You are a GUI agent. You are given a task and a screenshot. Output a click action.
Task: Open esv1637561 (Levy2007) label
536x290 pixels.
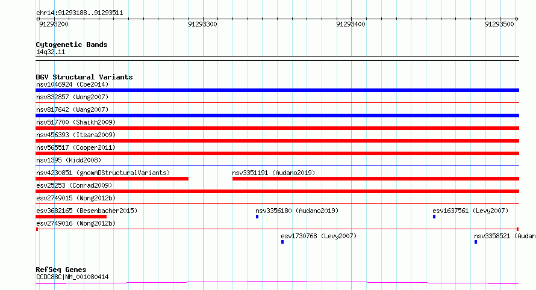tap(470, 211)
